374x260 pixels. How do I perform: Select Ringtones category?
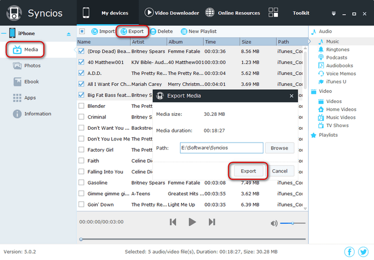click(x=334, y=50)
